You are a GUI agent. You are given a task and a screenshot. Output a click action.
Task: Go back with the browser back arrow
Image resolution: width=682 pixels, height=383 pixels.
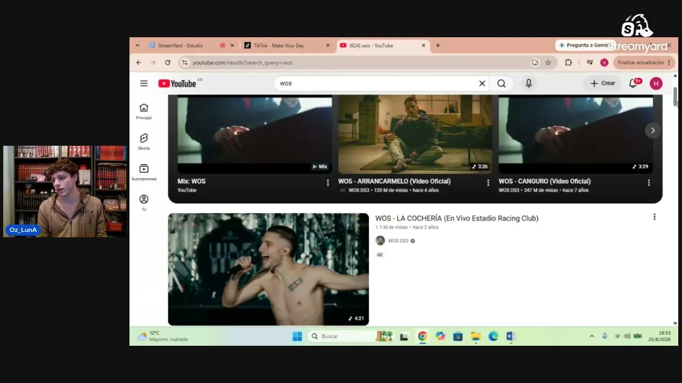139,63
